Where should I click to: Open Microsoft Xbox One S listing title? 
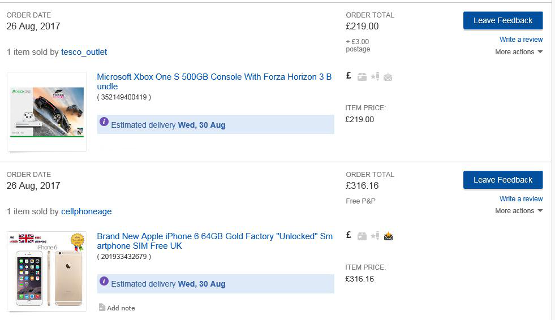point(214,81)
